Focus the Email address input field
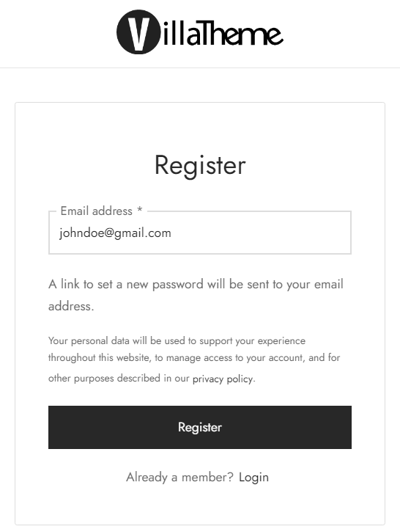The height and width of the screenshot is (529, 400). [x=200, y=233]
